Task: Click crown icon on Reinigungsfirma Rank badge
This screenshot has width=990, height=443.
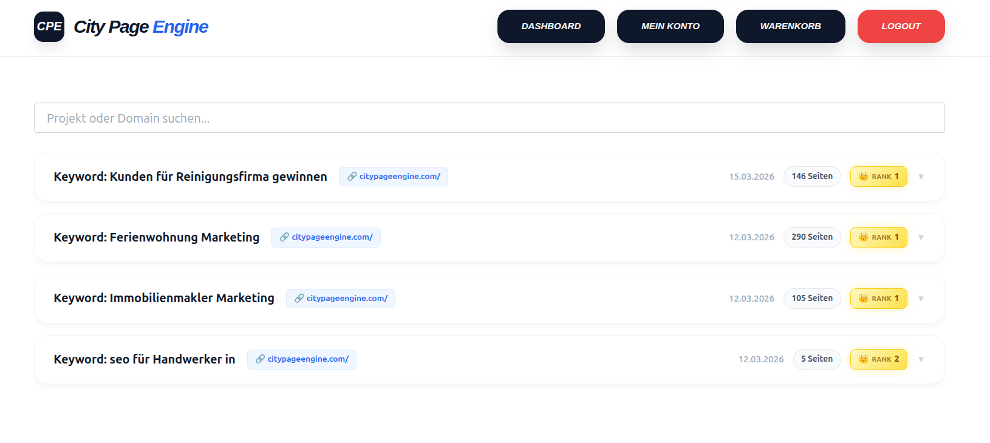Action: coord(863,177)
